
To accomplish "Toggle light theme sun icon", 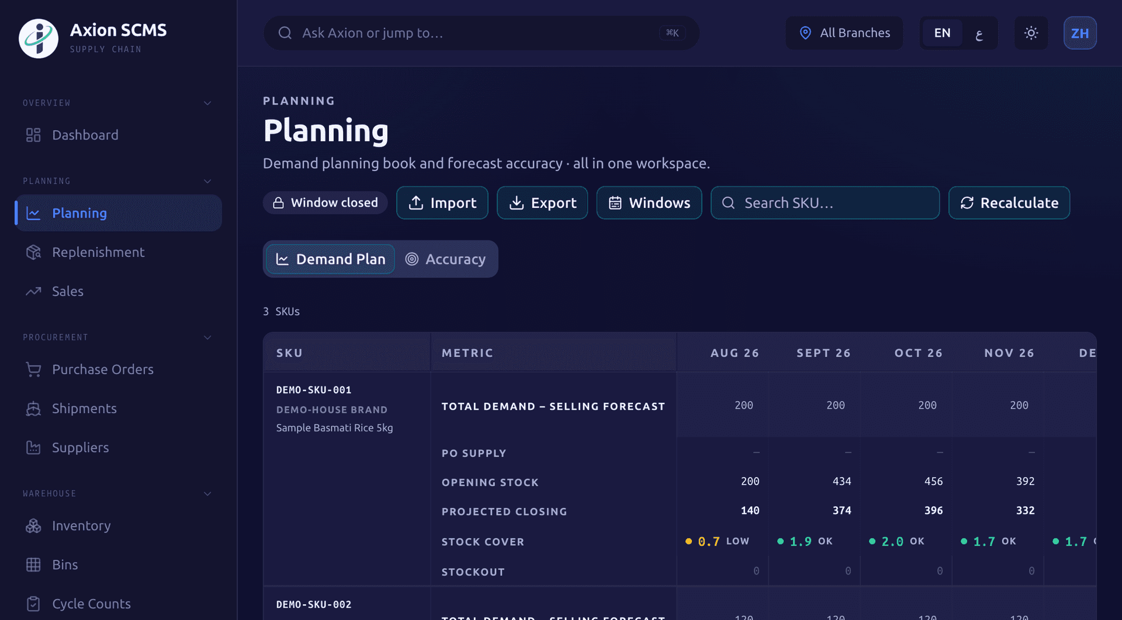I will pos(1031,33).
